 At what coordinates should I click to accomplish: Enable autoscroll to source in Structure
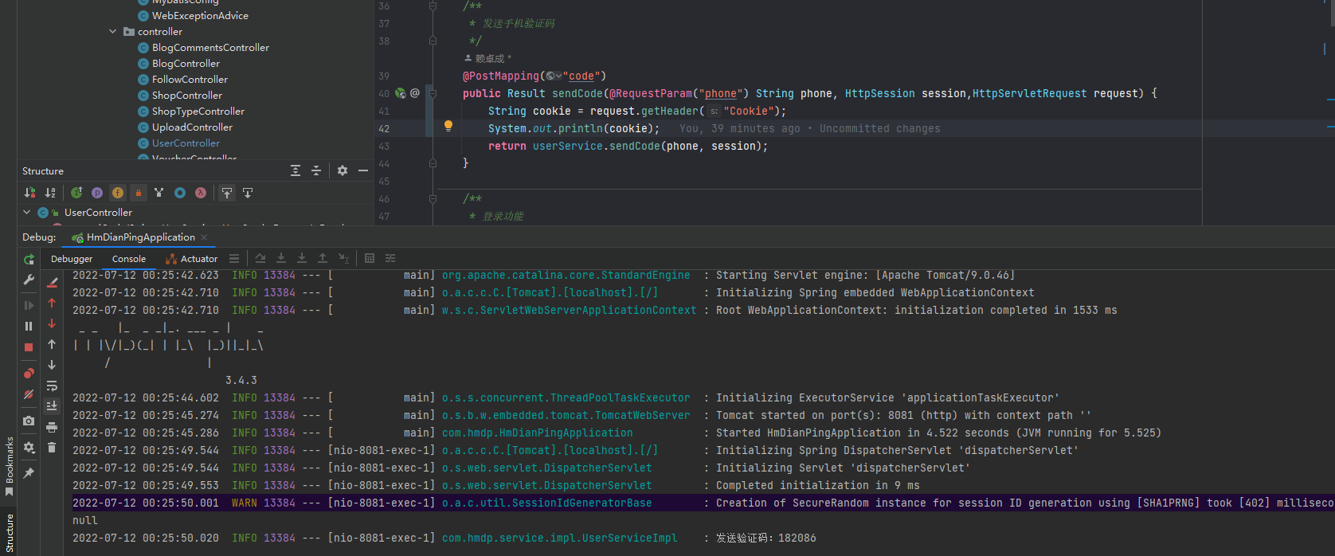point(227,193)
